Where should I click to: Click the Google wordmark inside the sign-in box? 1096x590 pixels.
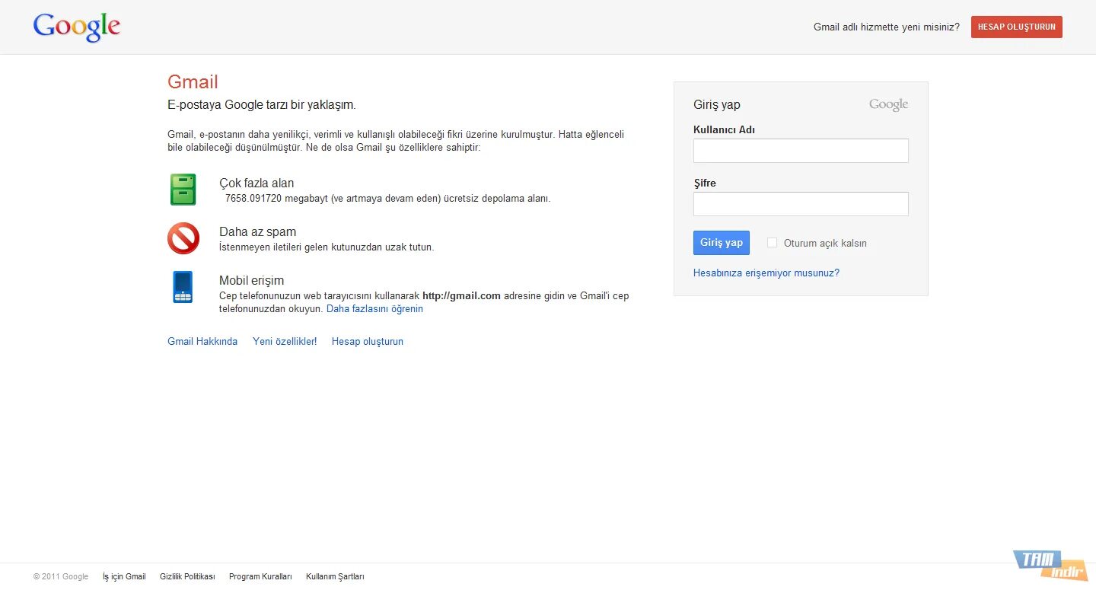887,104
